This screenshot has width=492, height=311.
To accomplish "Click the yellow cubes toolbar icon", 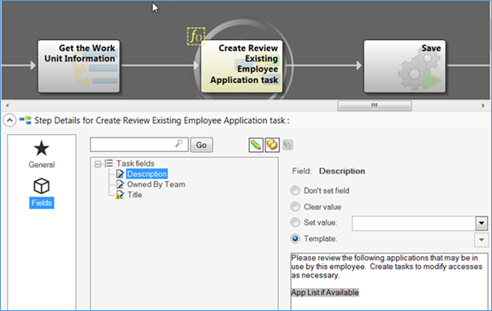I will (x=272, y=145).
